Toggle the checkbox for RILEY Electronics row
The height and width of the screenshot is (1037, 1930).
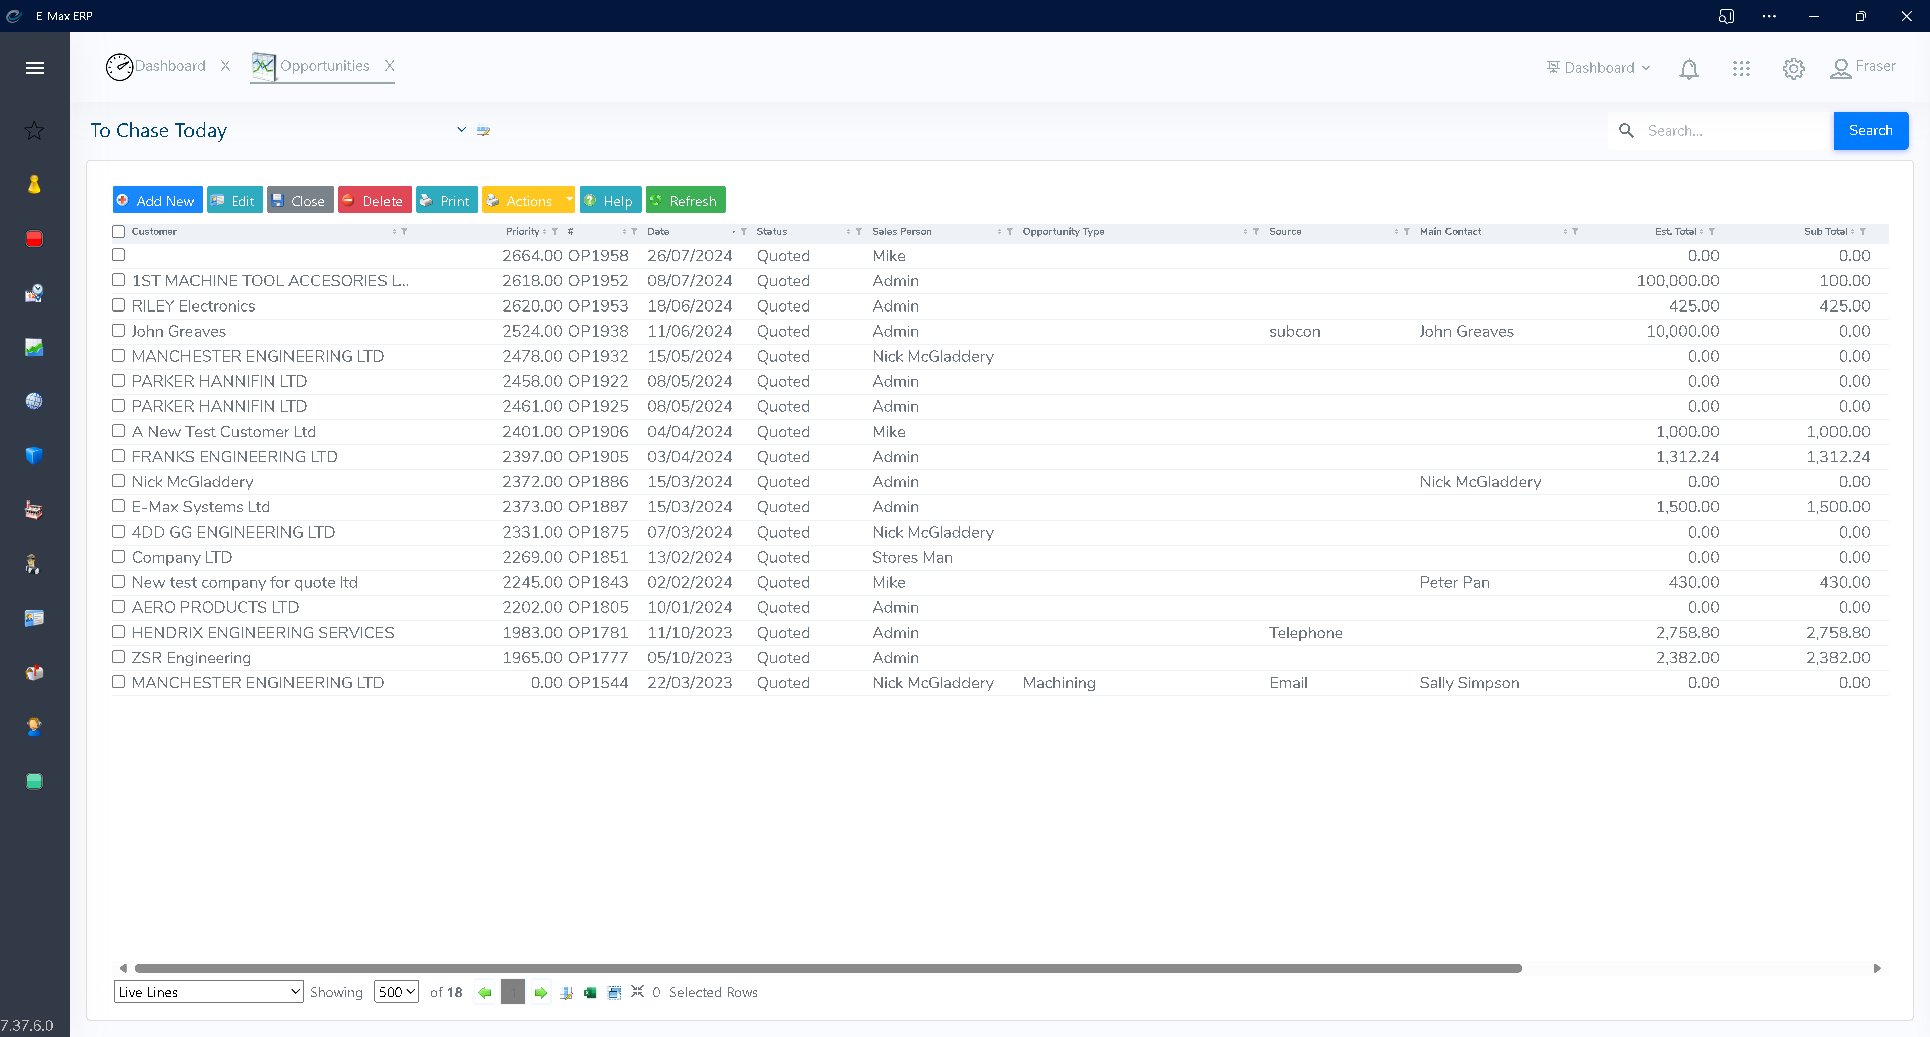point(119,305)
